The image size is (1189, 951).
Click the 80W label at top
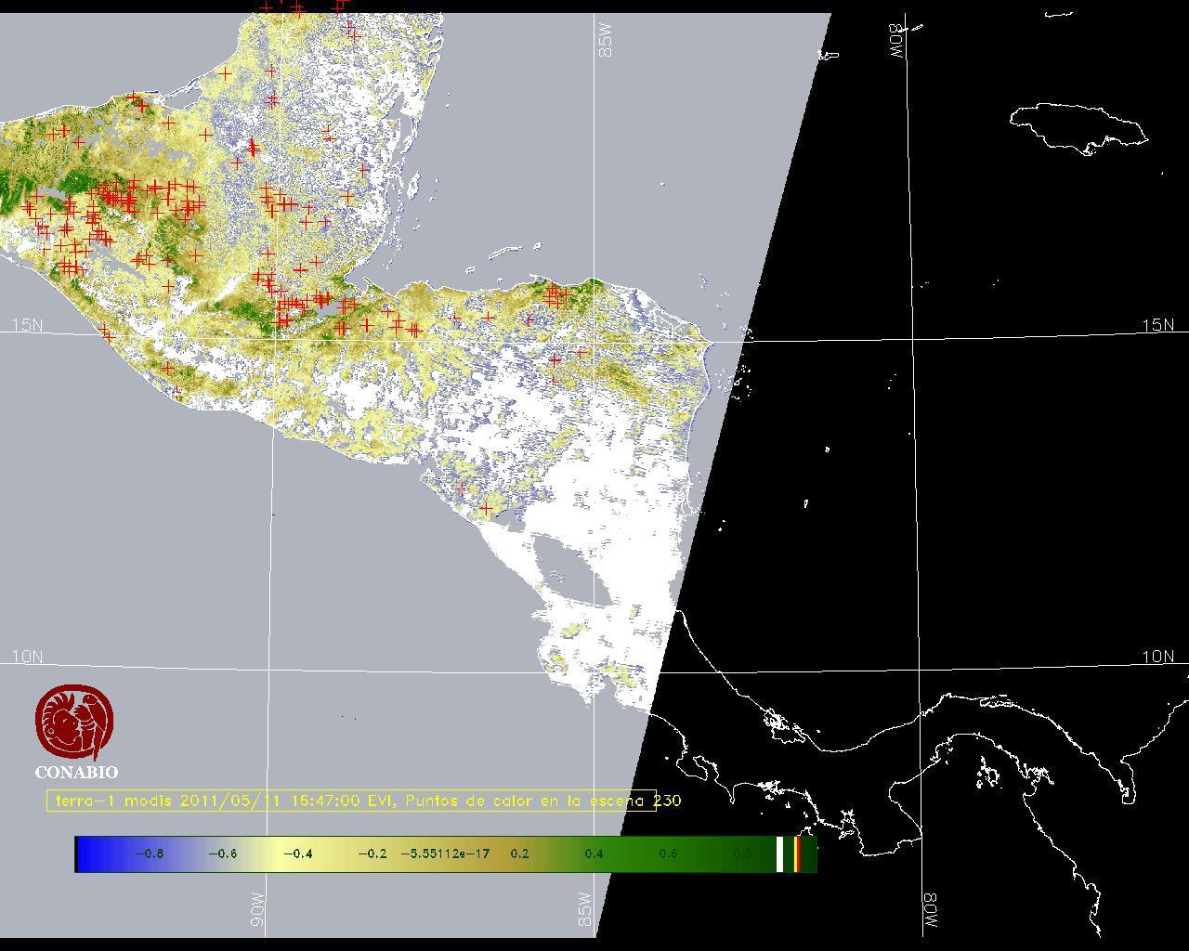tap(897, 41)
